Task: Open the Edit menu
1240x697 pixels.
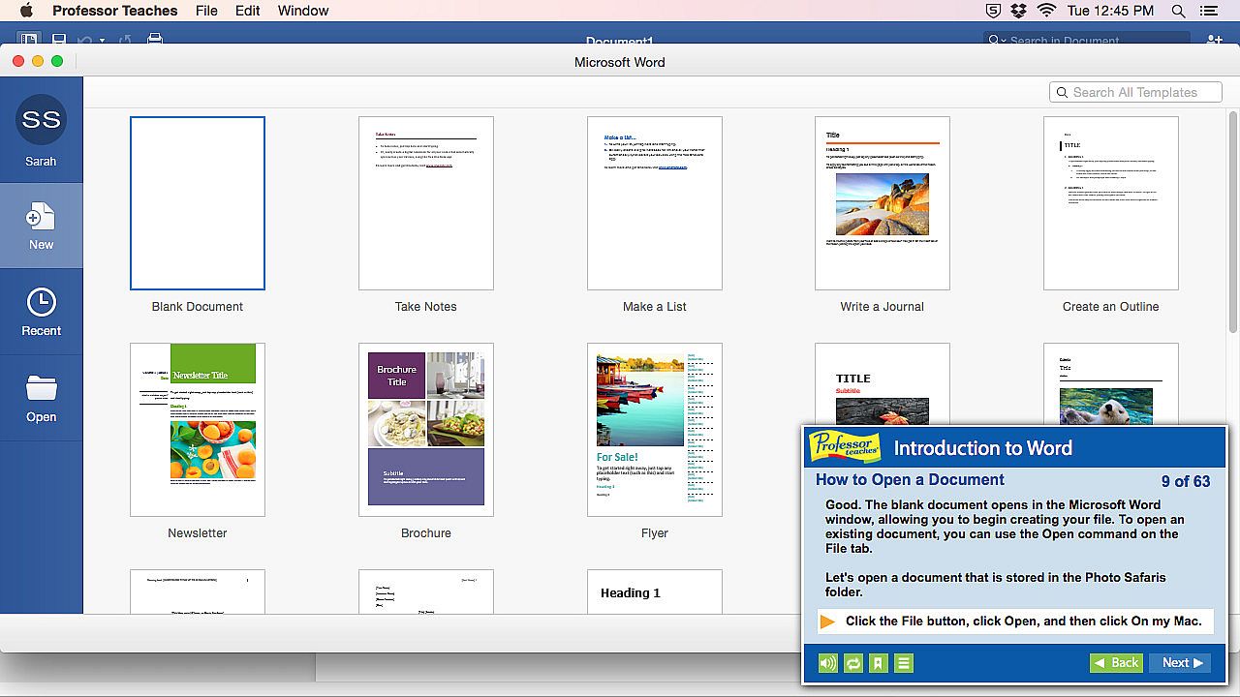Action: coord(248,11)
